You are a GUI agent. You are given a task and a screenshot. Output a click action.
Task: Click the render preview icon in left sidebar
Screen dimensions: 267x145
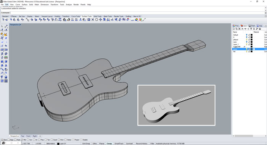pyautogui.click(x=6, y=58)
